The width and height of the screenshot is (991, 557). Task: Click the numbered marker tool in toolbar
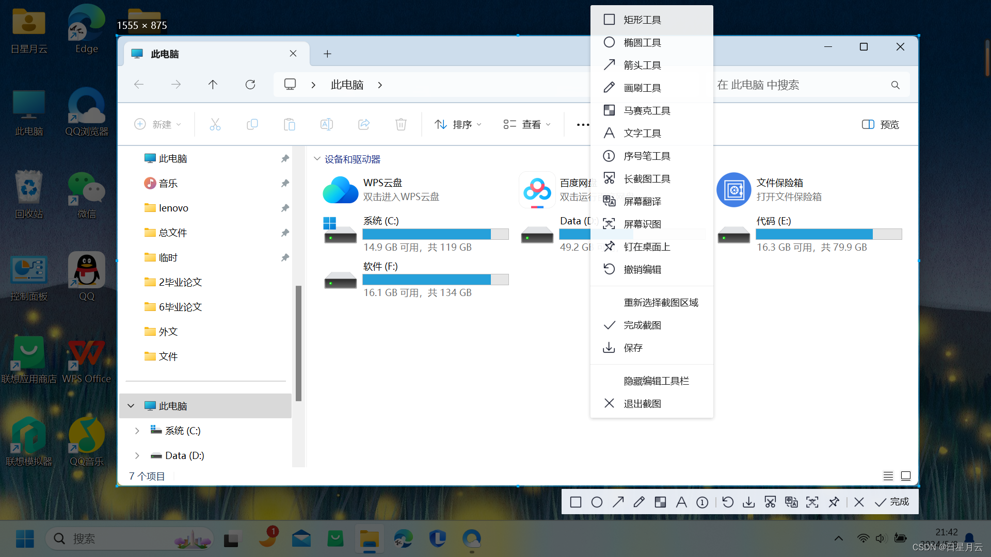(702, 502)
